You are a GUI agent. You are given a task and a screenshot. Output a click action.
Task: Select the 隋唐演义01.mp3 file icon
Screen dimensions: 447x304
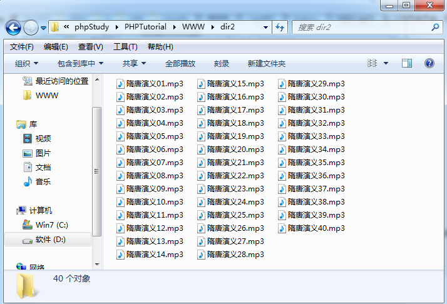point(121,84)
